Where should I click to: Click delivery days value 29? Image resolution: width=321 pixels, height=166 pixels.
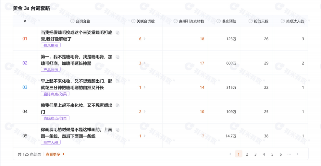(266, 63)
